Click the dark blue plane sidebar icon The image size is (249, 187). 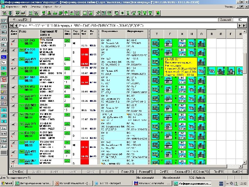pyautogui.click(x=4, y=57)
